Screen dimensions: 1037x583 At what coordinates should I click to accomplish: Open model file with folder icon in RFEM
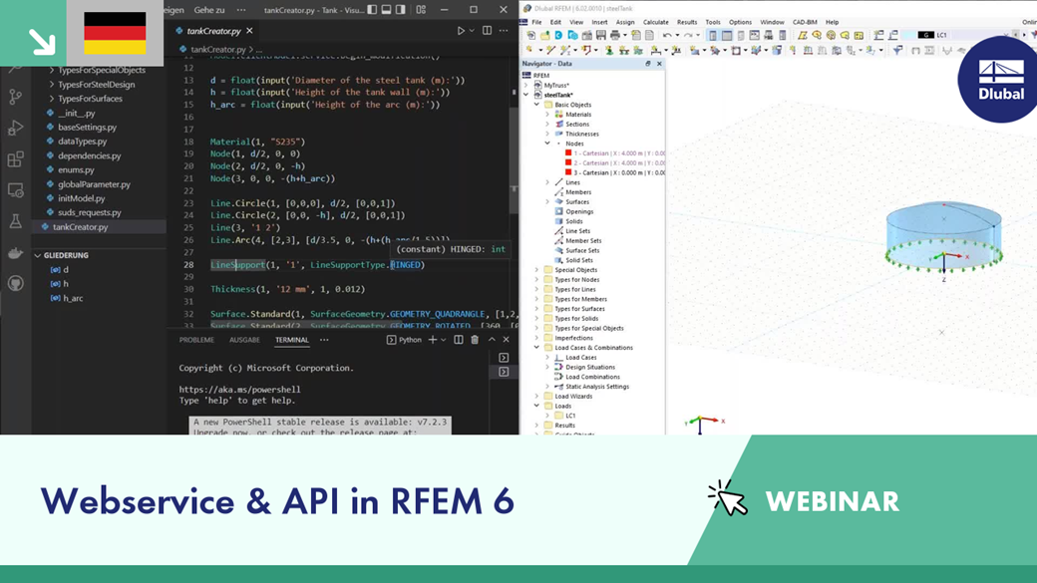pyautogui.click(x=545, y=35)
